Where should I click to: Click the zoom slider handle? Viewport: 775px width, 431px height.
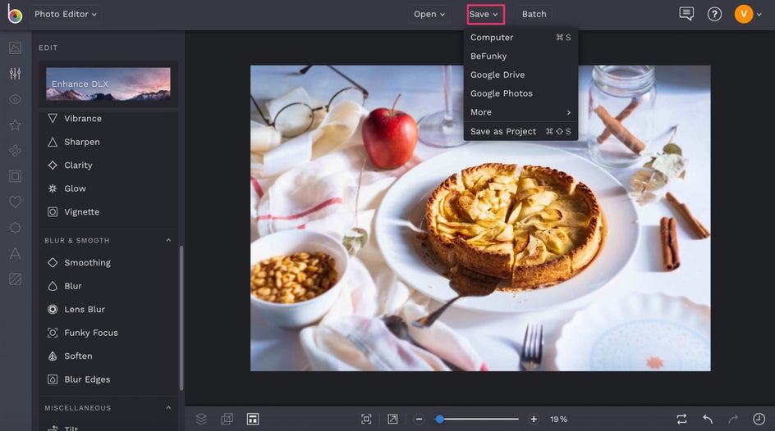[439, 420]
